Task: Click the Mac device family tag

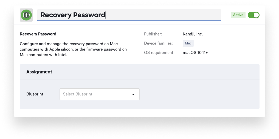Action: 188,43
